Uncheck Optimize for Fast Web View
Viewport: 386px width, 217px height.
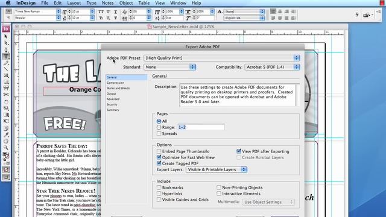click(x=159, y=157)
